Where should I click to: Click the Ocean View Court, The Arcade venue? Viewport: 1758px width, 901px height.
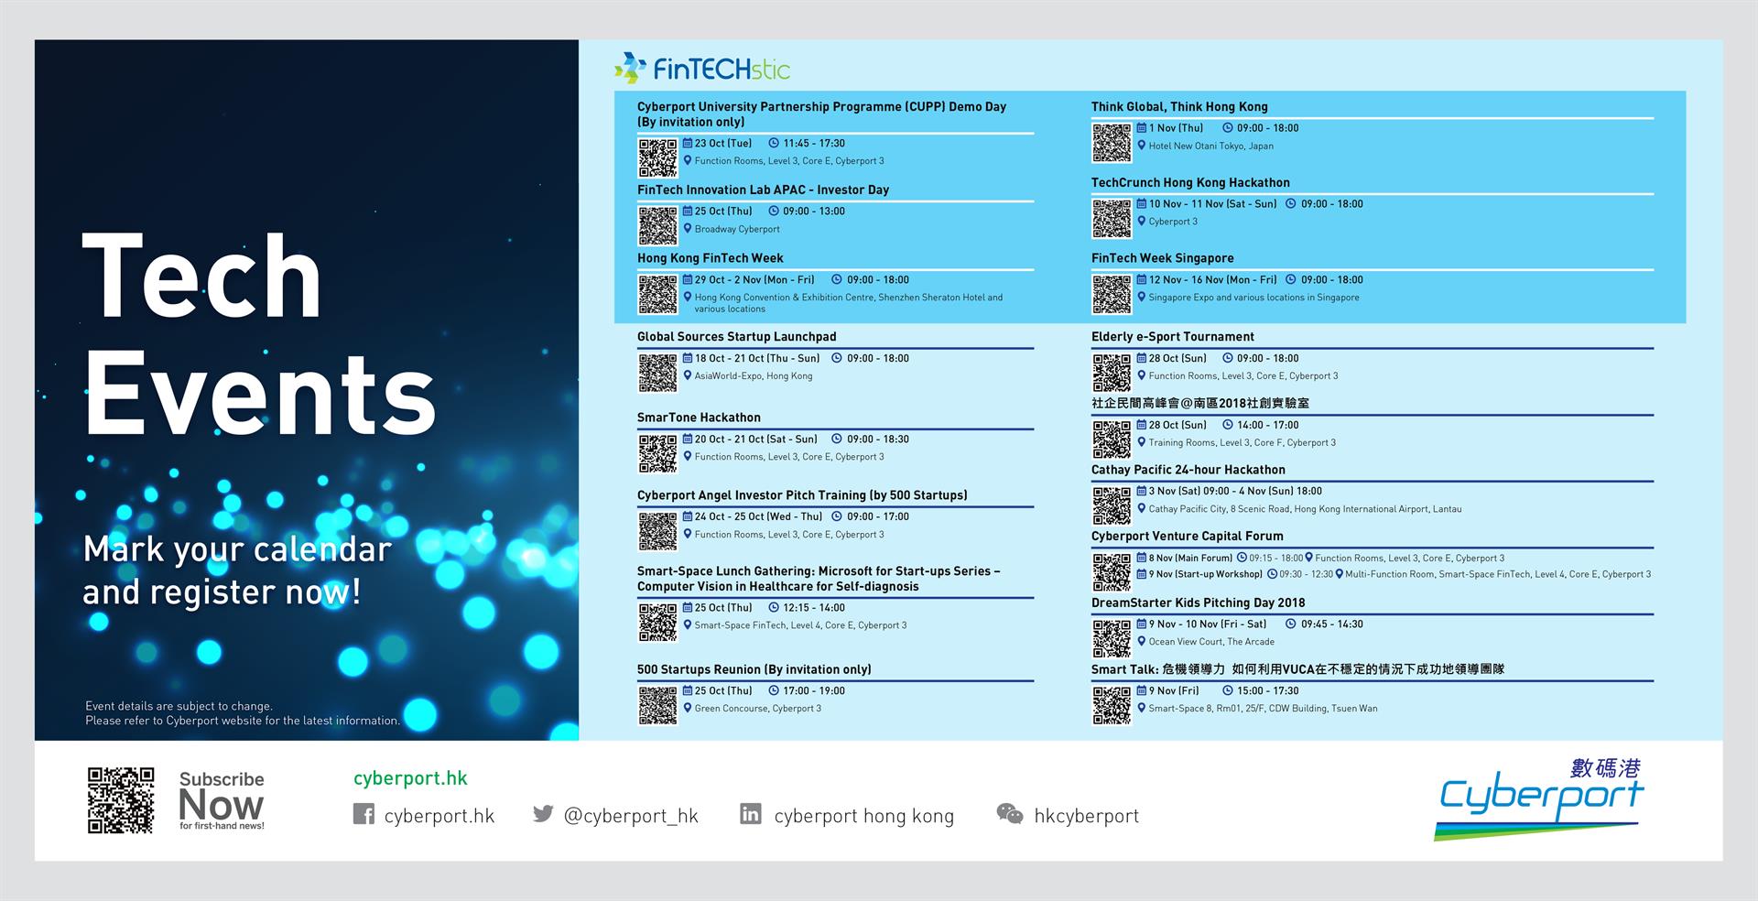1211,642
